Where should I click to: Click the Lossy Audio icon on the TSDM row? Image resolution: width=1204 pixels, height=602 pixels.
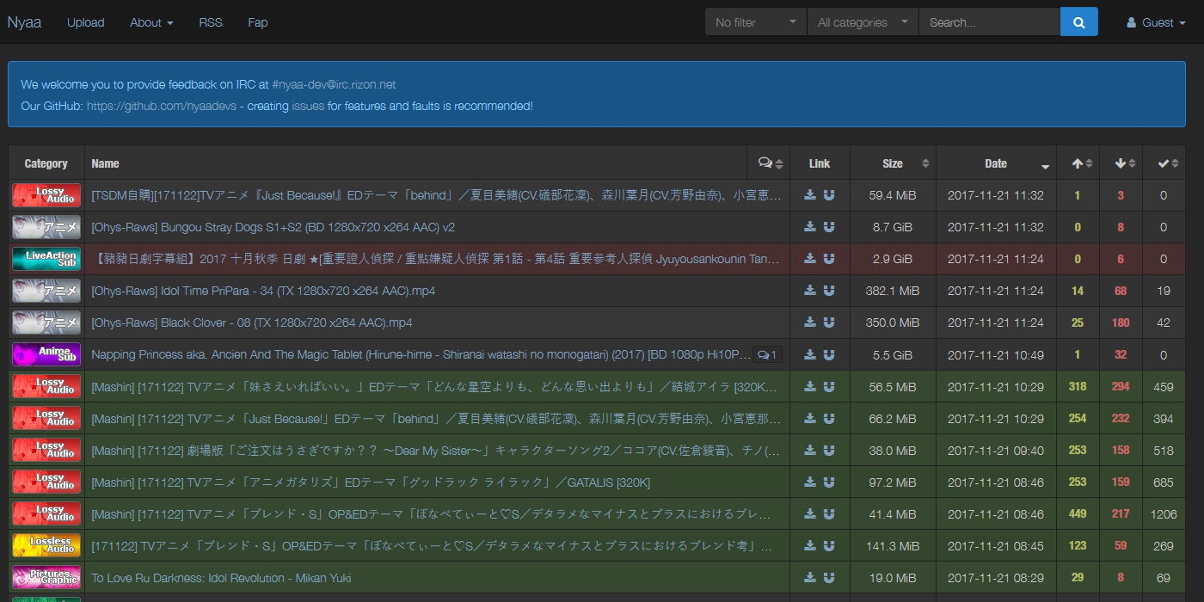(46, 195)
